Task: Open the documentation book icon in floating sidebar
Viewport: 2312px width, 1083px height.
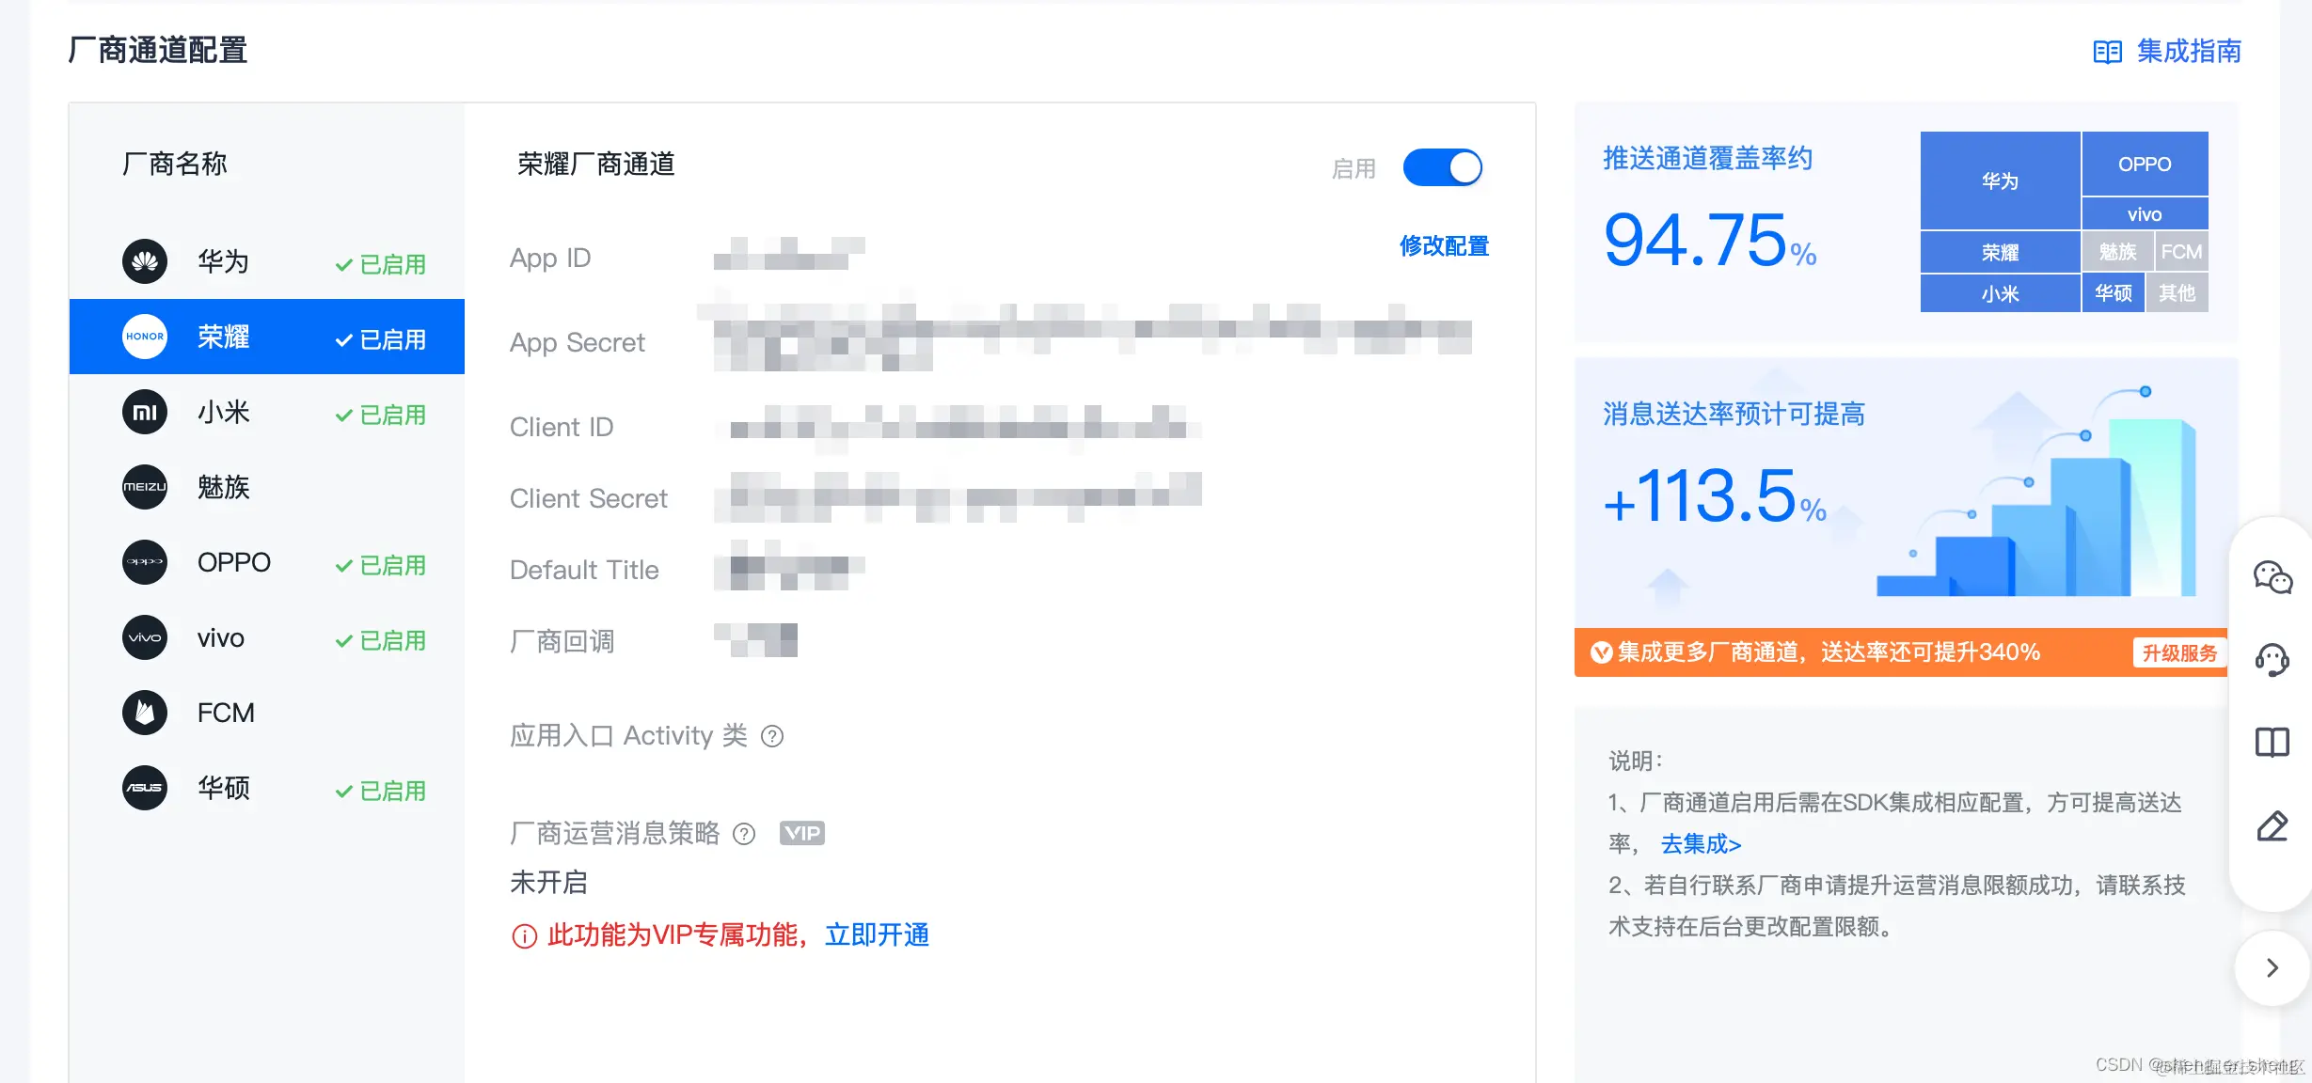Action: pos(2274,742)
